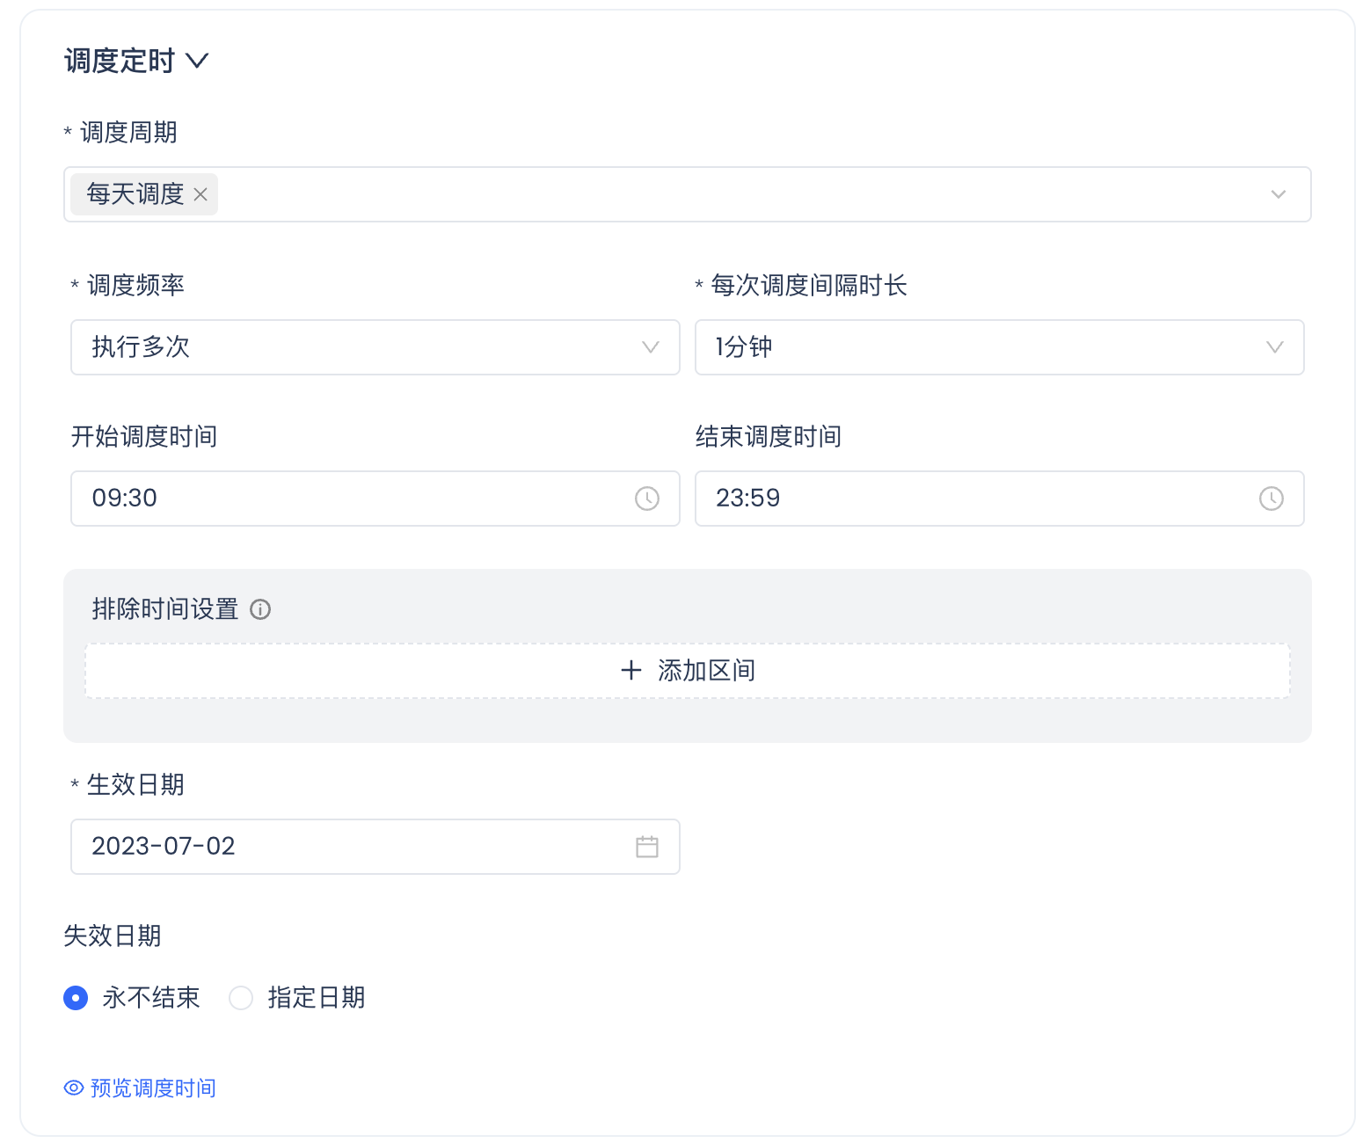Click the 生效日期 input showing 2023-07-02

click(x=352, y=847)
